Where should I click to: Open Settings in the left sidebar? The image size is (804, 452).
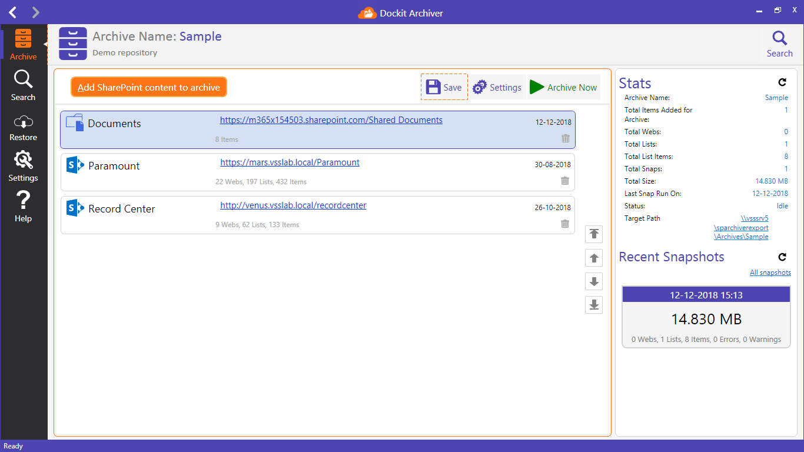pos(24,166)
